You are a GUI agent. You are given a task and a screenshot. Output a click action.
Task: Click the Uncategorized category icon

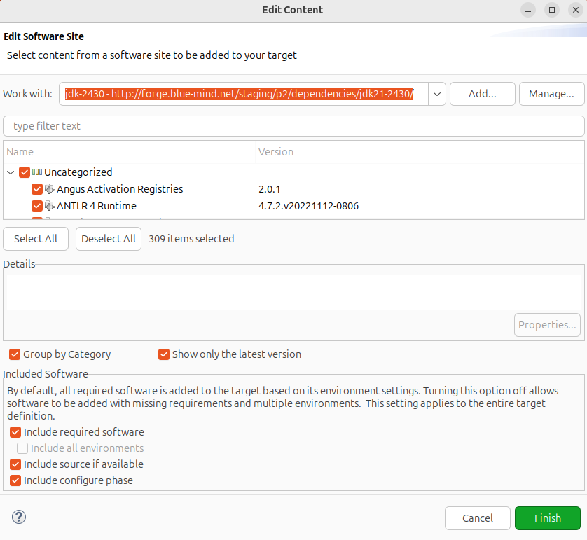click(x=37, y=172)
